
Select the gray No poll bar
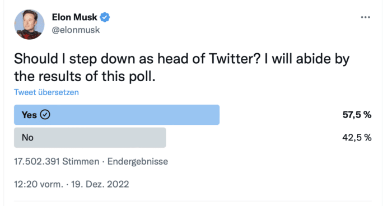90,138
